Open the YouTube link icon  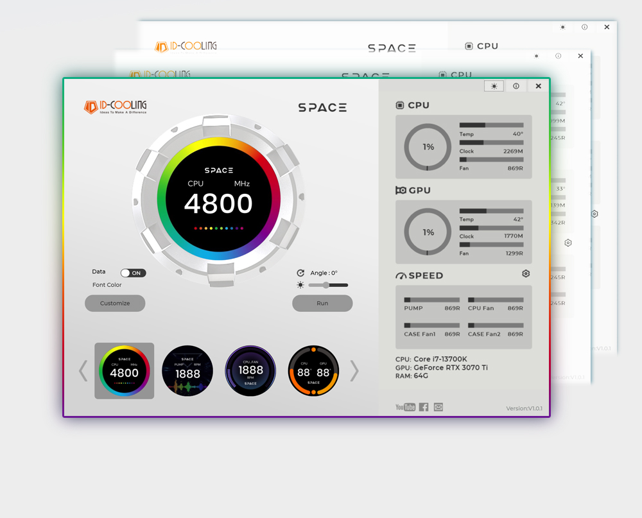(405, 407)
